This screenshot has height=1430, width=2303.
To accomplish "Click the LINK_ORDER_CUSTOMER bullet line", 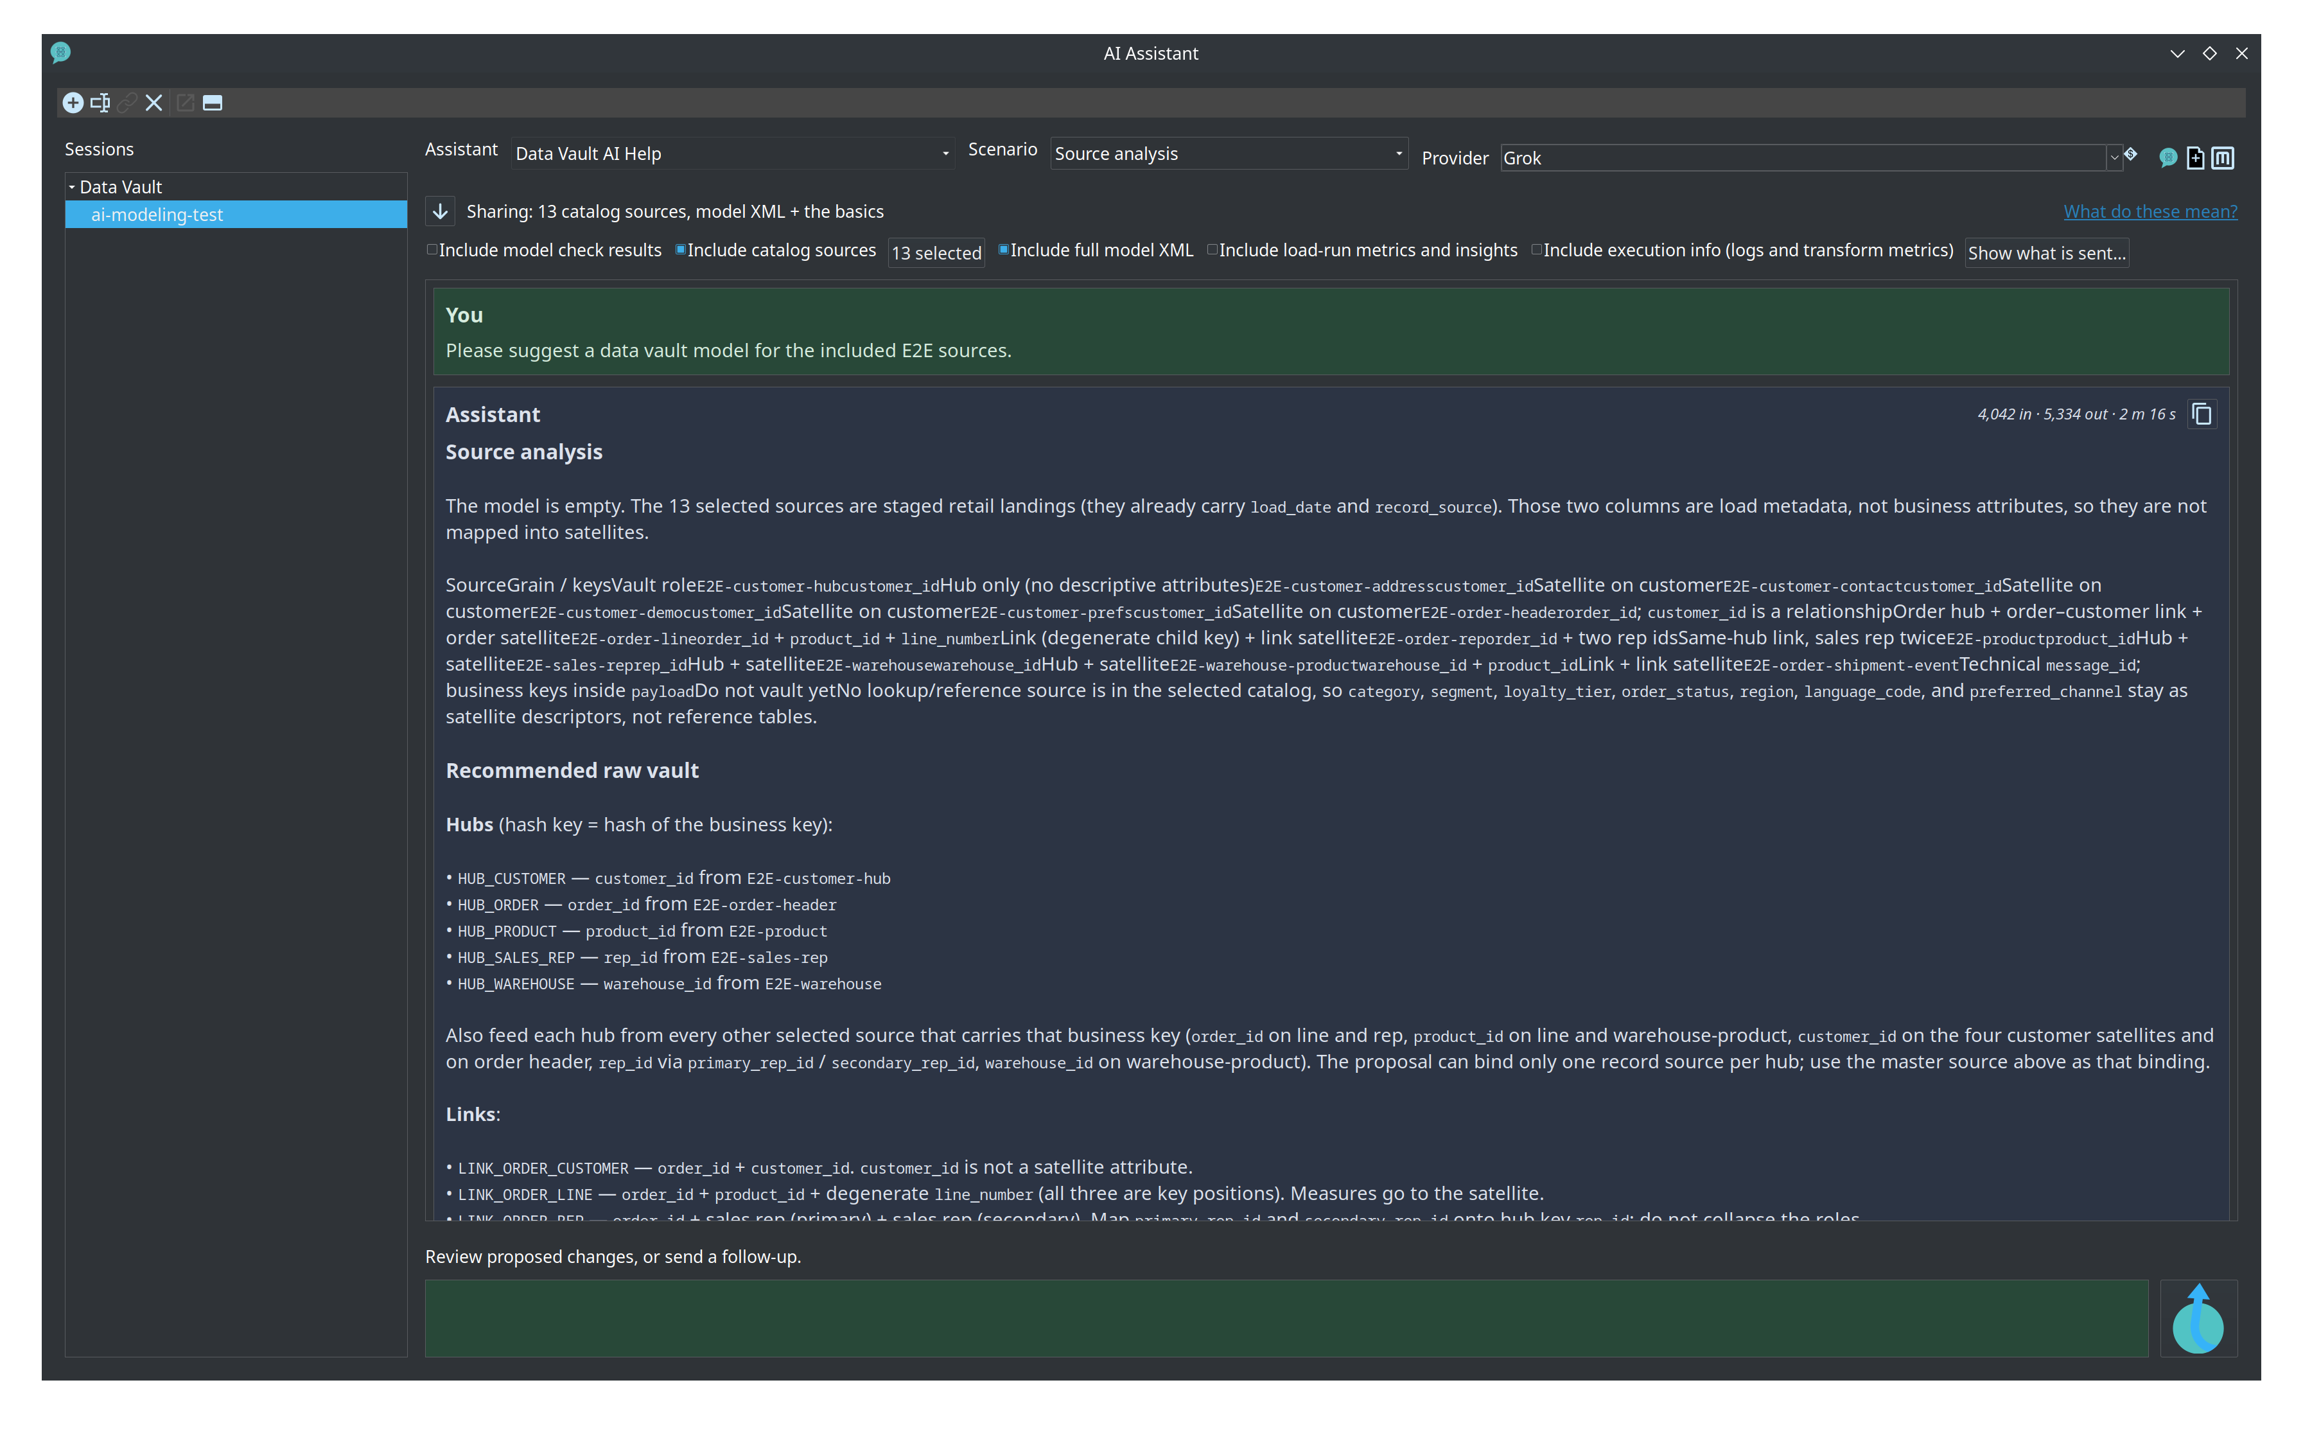I will coord(825,1168).
